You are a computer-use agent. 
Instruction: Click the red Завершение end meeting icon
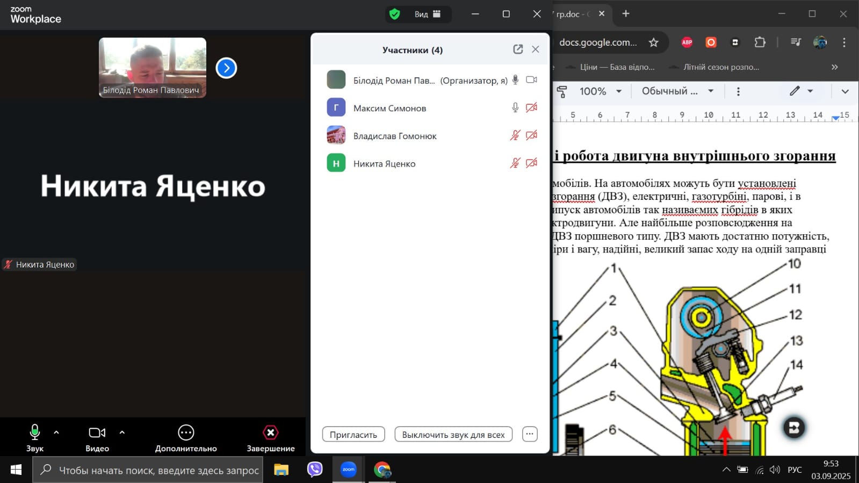[271, 432]
